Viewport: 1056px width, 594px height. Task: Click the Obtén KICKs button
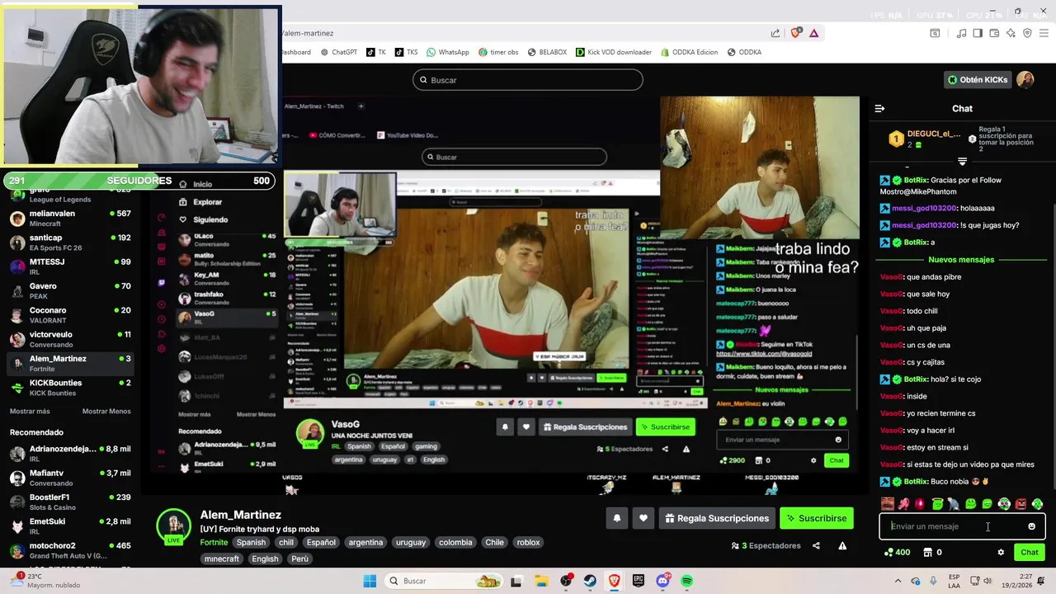coord(978,80)
